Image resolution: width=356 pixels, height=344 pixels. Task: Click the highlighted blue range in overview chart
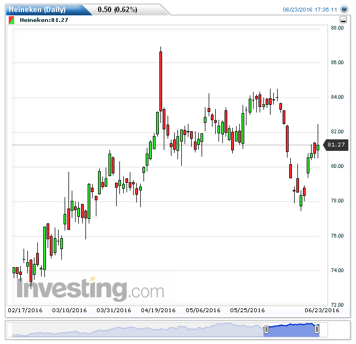291,330
